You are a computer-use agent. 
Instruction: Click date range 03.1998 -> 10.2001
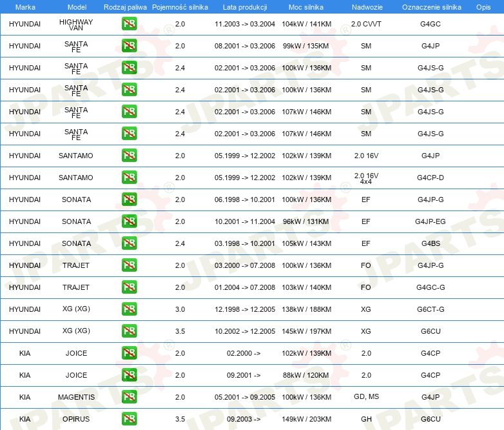(245, 243)
